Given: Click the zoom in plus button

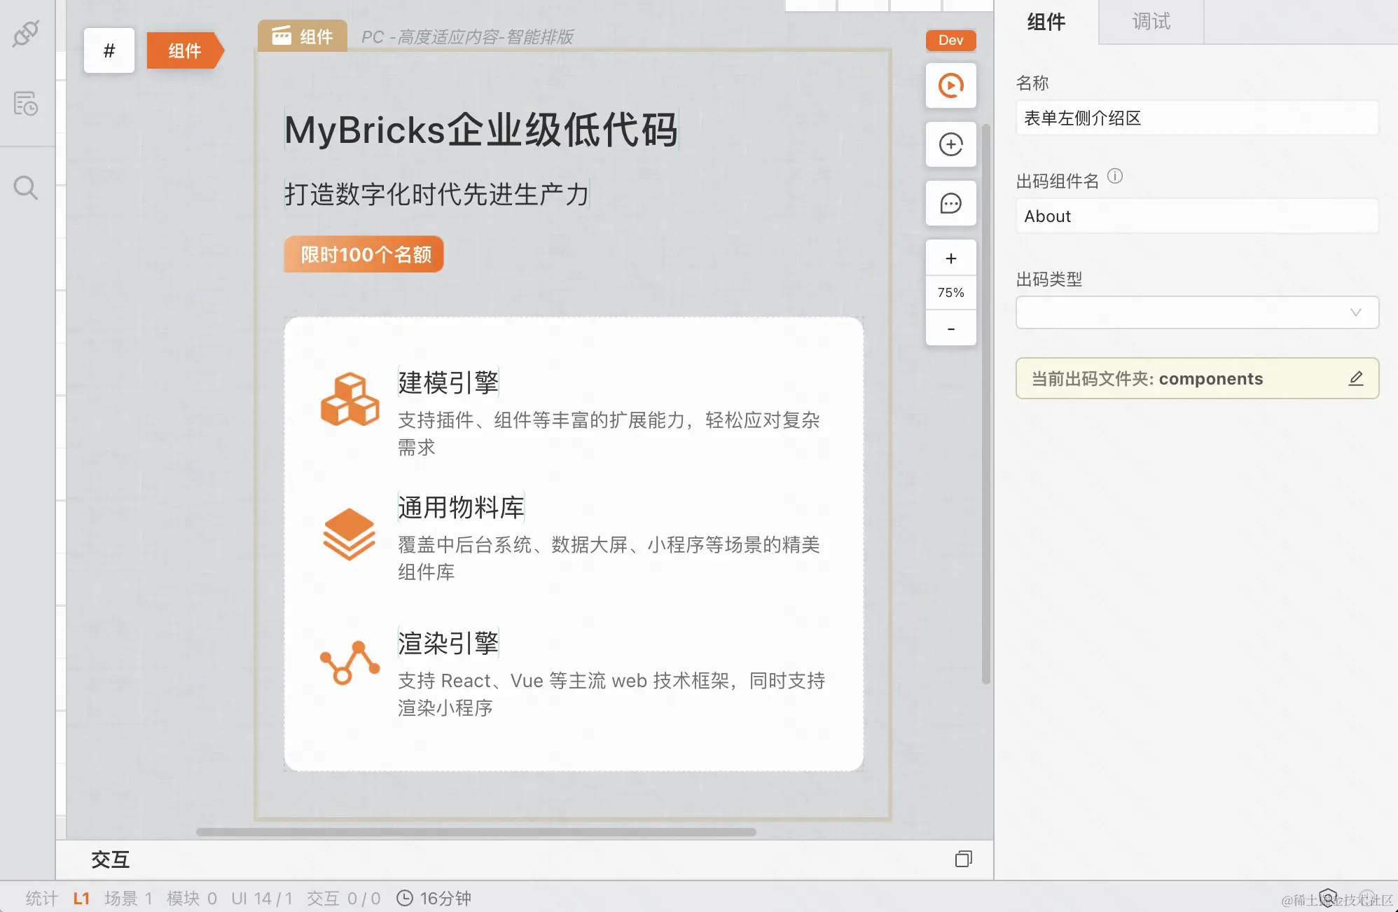Looking at the screenshot, I should 950,258.
